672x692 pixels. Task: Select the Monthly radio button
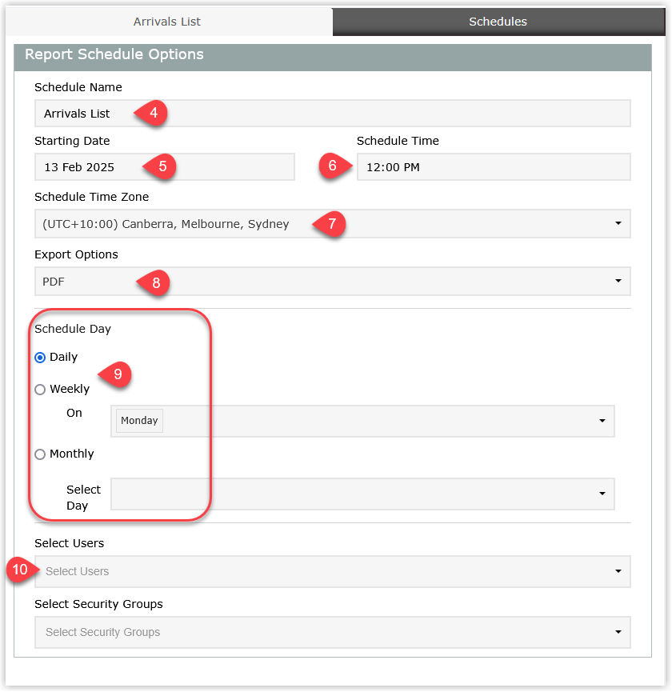[40, 454]
